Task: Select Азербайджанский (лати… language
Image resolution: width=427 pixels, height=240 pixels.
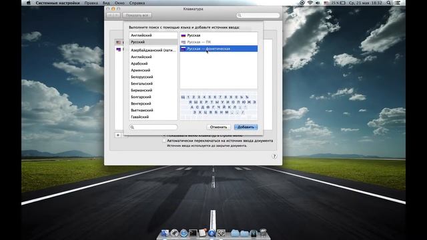Action: (153, 50)
